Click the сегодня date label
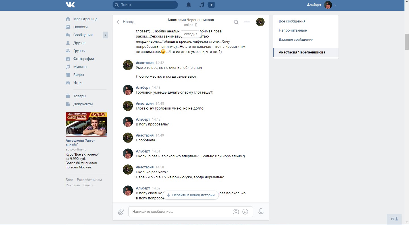The height and width of the screenshot is (225, 409). point(191,34)
